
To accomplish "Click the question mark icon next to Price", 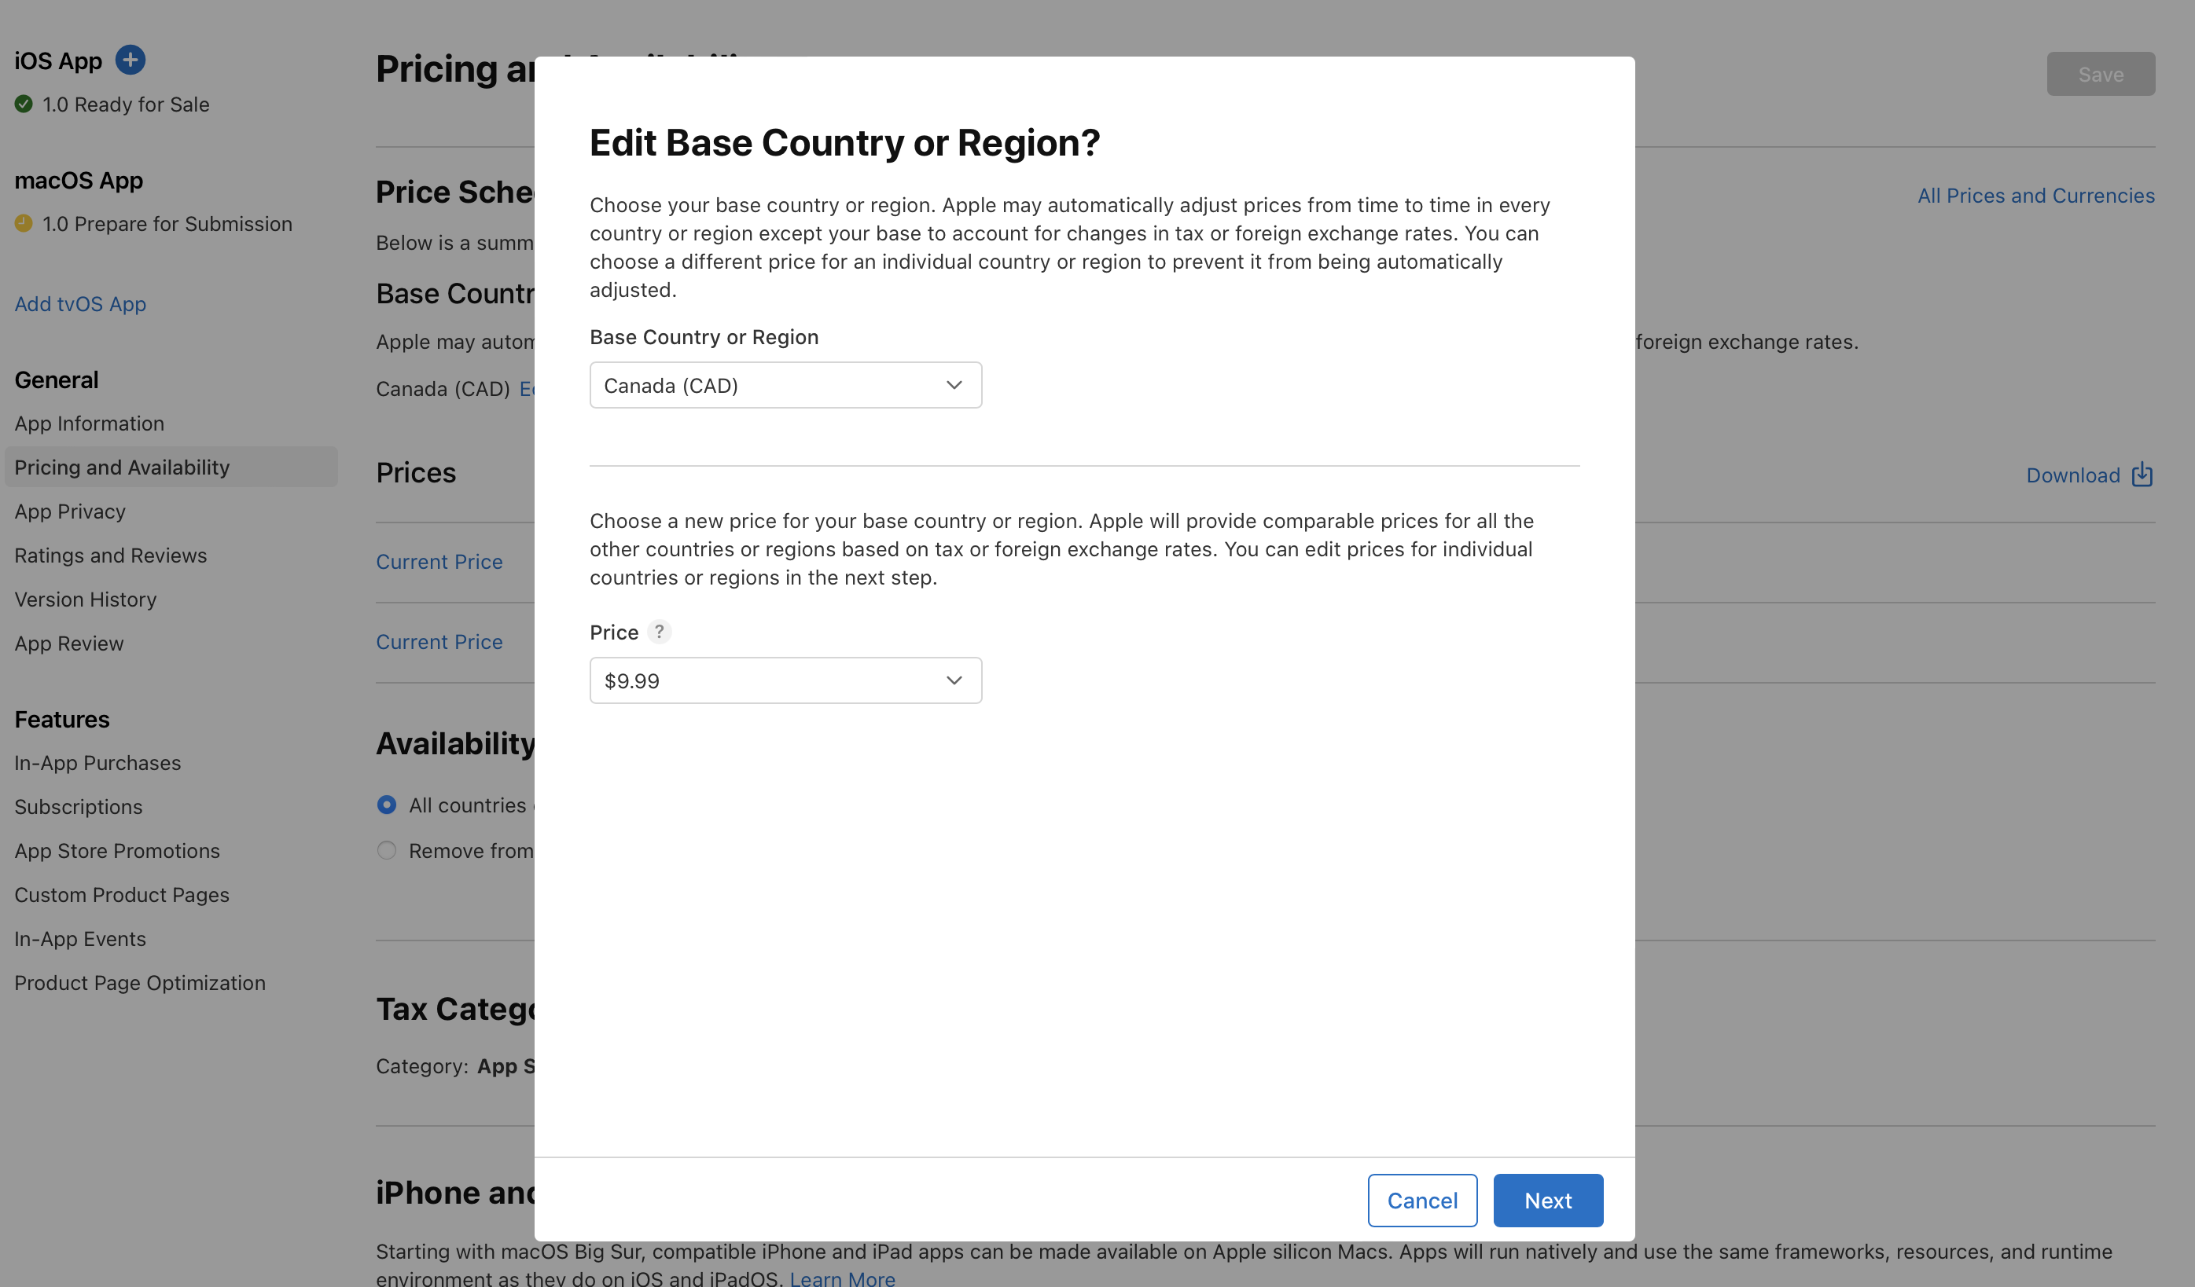I will click(659, 631).
